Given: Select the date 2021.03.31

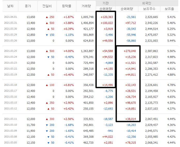Looking at the screenshot, I should pos(10,23).
